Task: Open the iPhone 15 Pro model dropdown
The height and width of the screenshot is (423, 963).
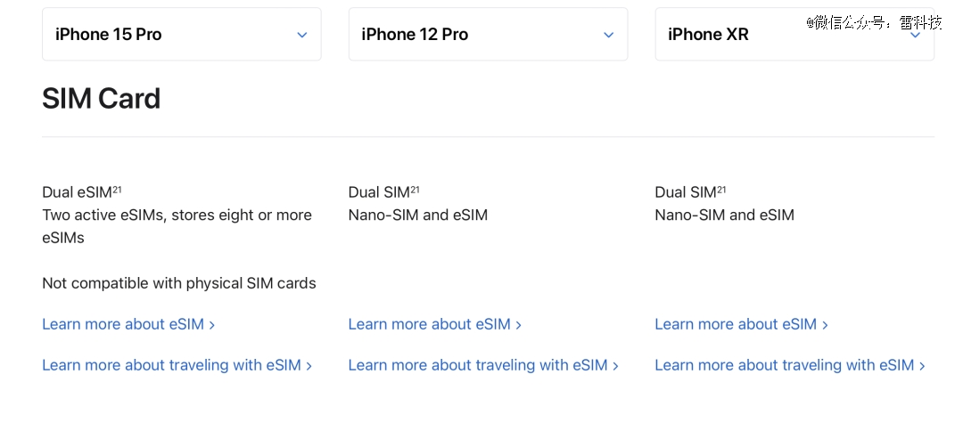Action: click(x=181, y=35)
